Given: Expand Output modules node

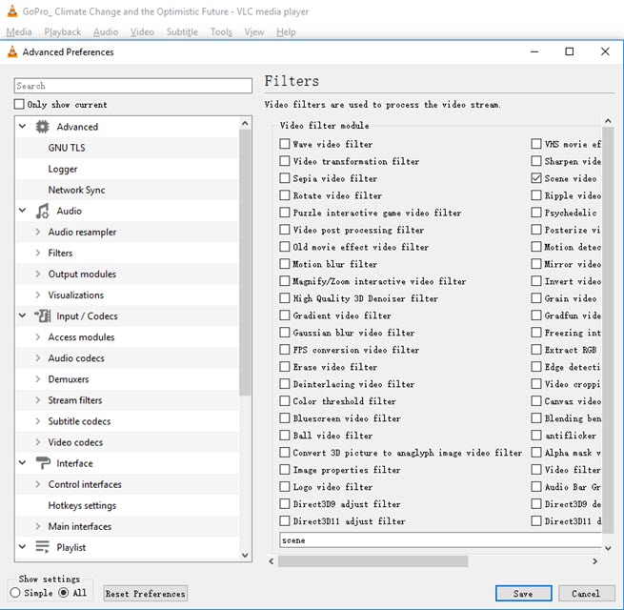Looking at the screenshot, I should (38, 274).
